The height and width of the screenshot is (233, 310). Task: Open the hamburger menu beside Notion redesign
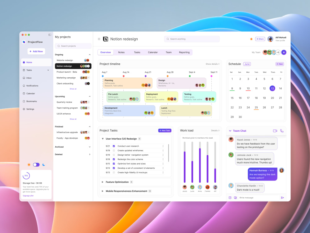pos(100,39)
